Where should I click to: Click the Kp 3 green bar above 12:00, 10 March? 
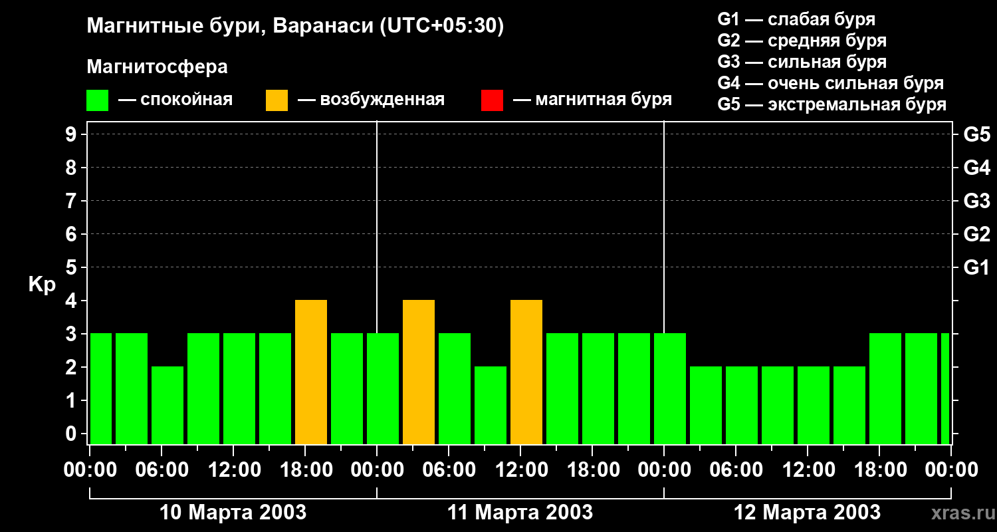pyautogui.click(x=239, y=389)
